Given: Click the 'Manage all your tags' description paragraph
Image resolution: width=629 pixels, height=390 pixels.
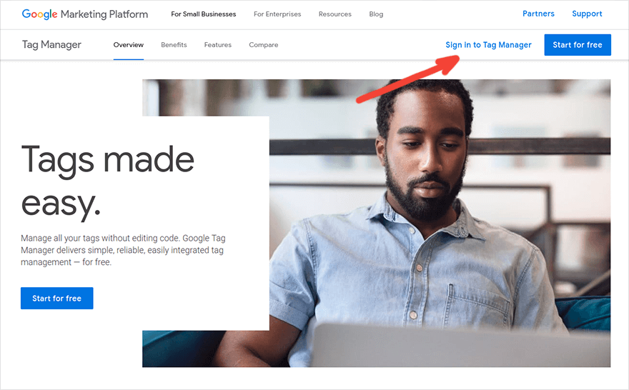Looking at the screenshot, I should pos(123,250).
